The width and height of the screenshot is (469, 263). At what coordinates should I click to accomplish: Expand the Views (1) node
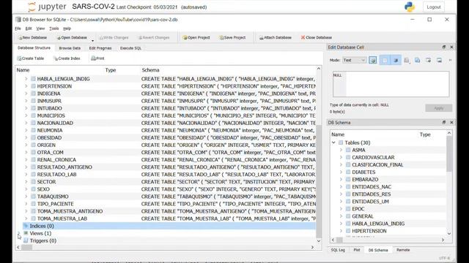[x=18, y=233]
